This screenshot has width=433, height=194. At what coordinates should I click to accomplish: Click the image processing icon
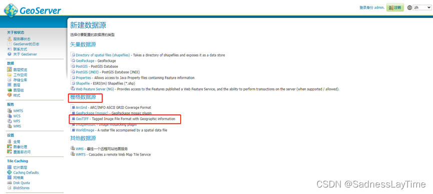(10, 147)
